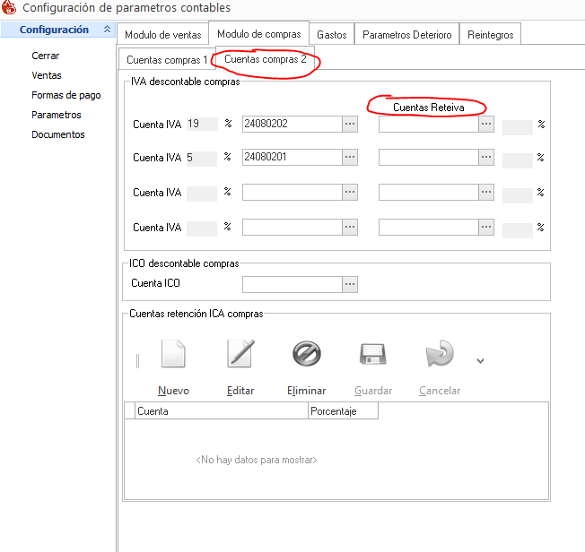Image resolution: width=585 pixels, height=552 pixels.
Task: Expand the toolbar overflow chevron
Action: coord(480,361)
